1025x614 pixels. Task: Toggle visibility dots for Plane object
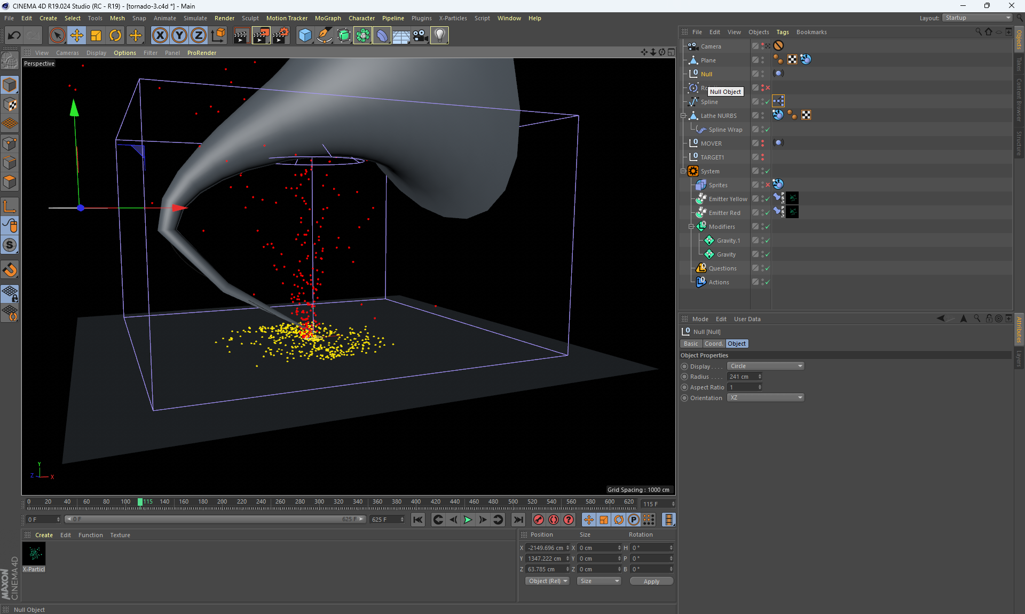pos(763,60)
